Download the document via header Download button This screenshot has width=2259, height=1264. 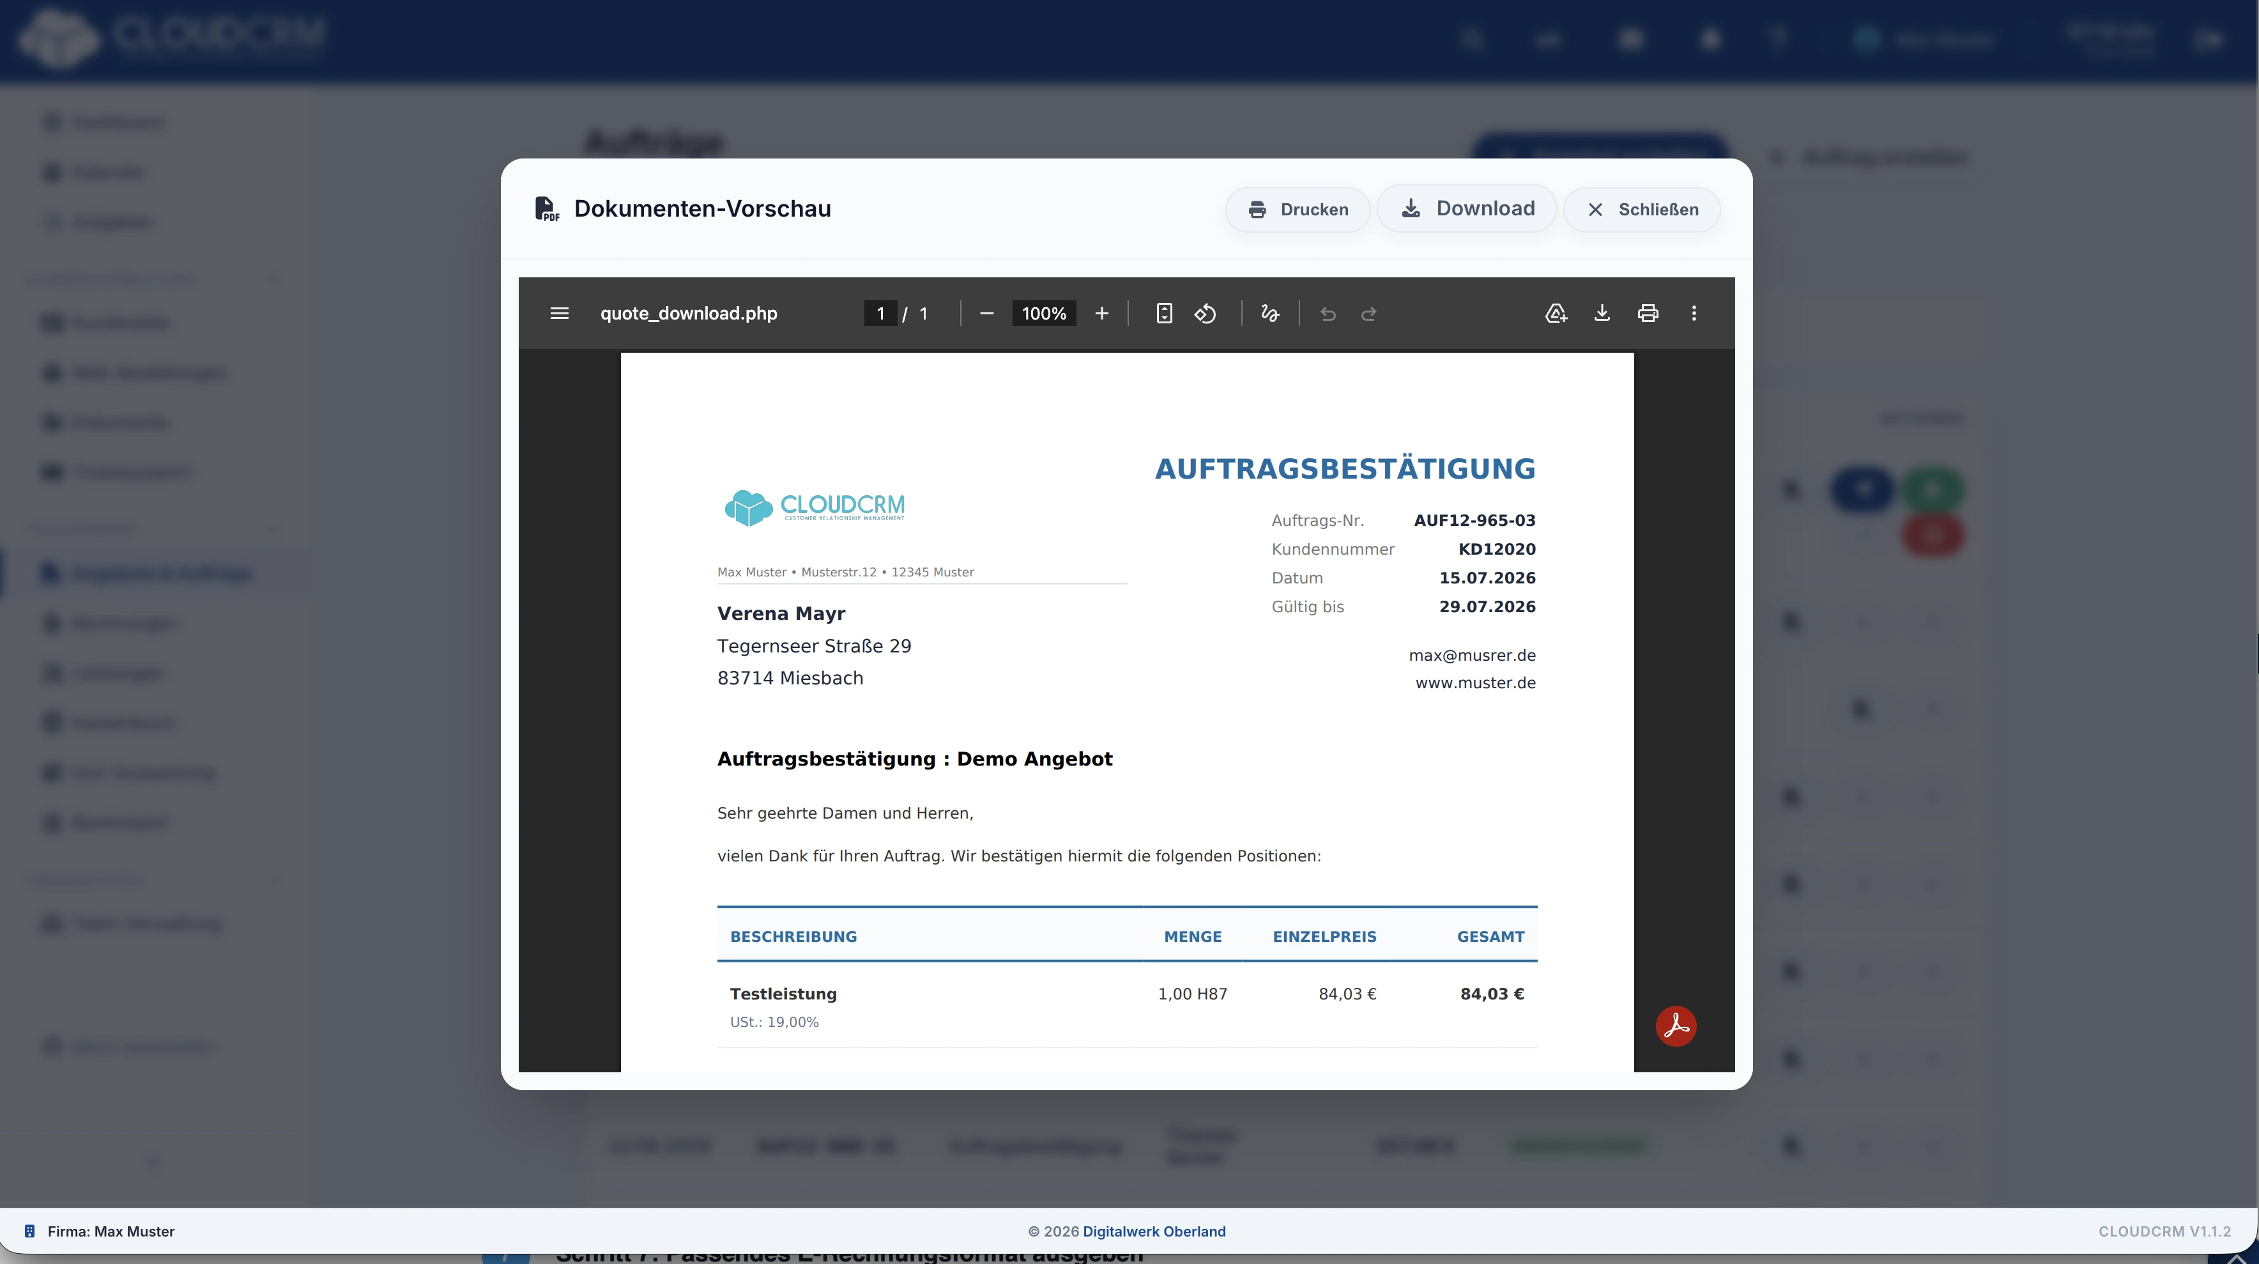tap(1467, 209)
